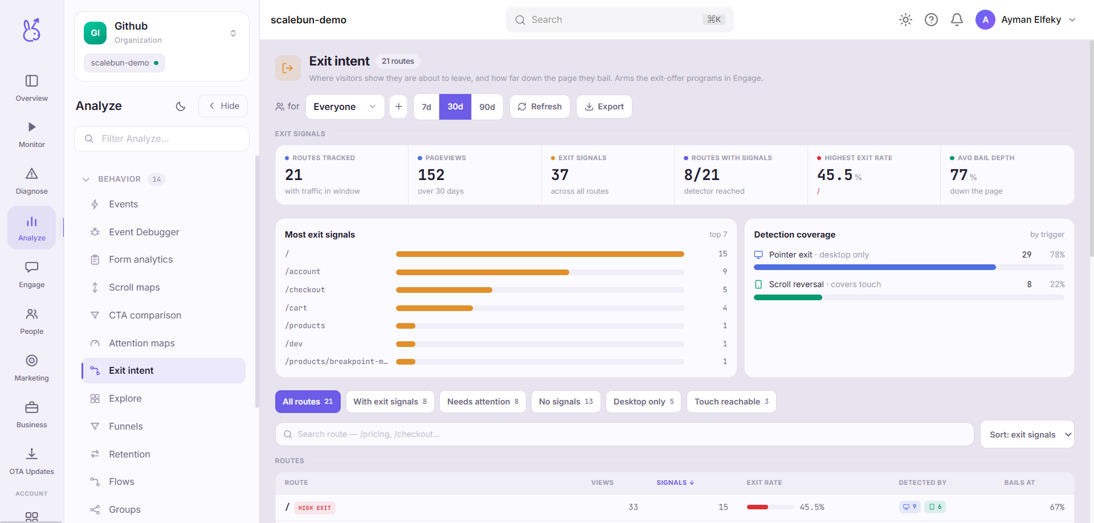Select the 7d time range
The image size is (1094, 523).
pyautogui.click(x=426, y=107)
